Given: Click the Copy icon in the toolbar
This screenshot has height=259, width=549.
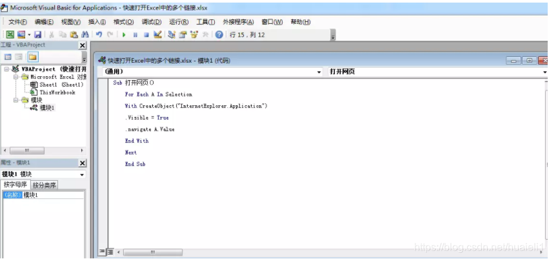Looking at the screenshot, I should click(63, 34).
